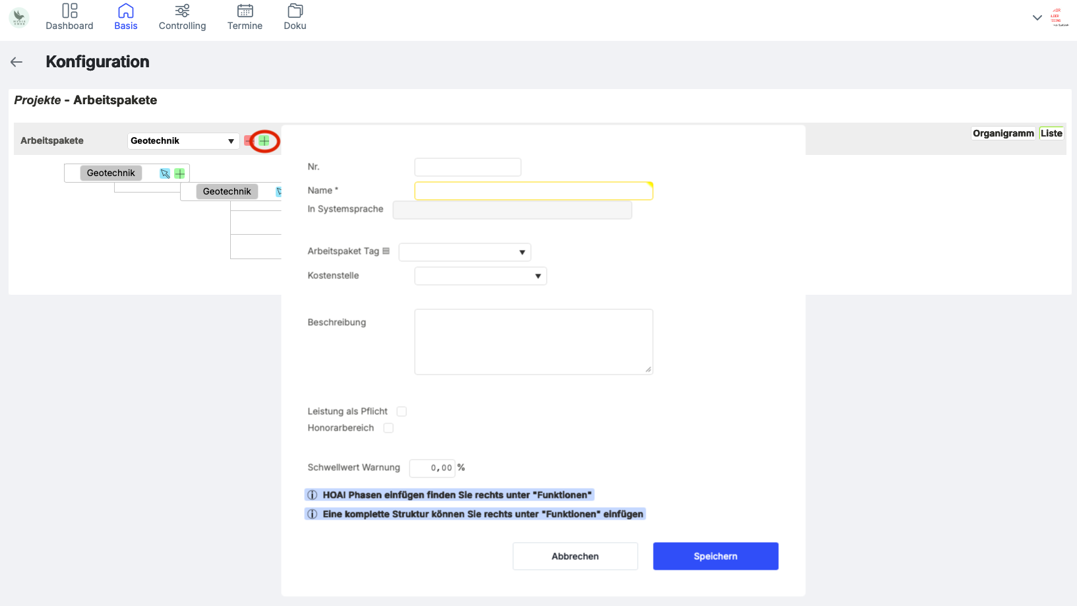
Task: Tick the Honorarbereich checkbox
Action: [388, 428]
